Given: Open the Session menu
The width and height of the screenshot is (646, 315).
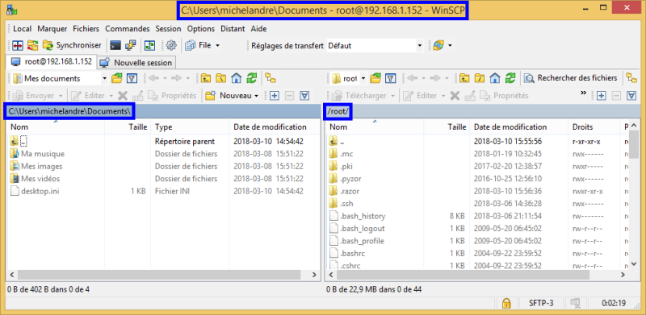Looking at the screenshot, I should coord(168,29).
